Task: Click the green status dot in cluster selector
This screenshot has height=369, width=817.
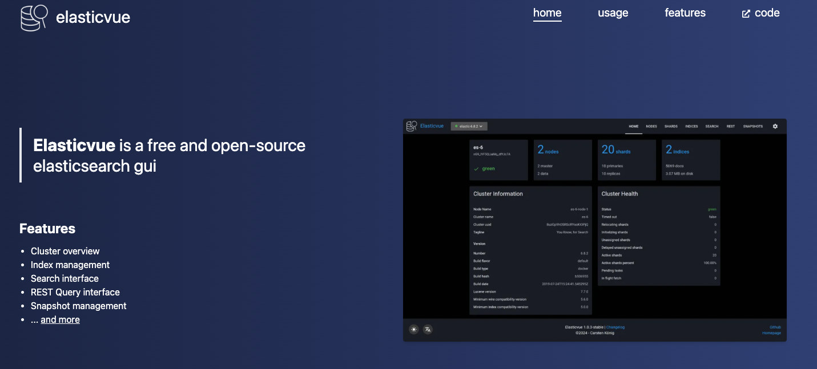Action: pos(456,126)
